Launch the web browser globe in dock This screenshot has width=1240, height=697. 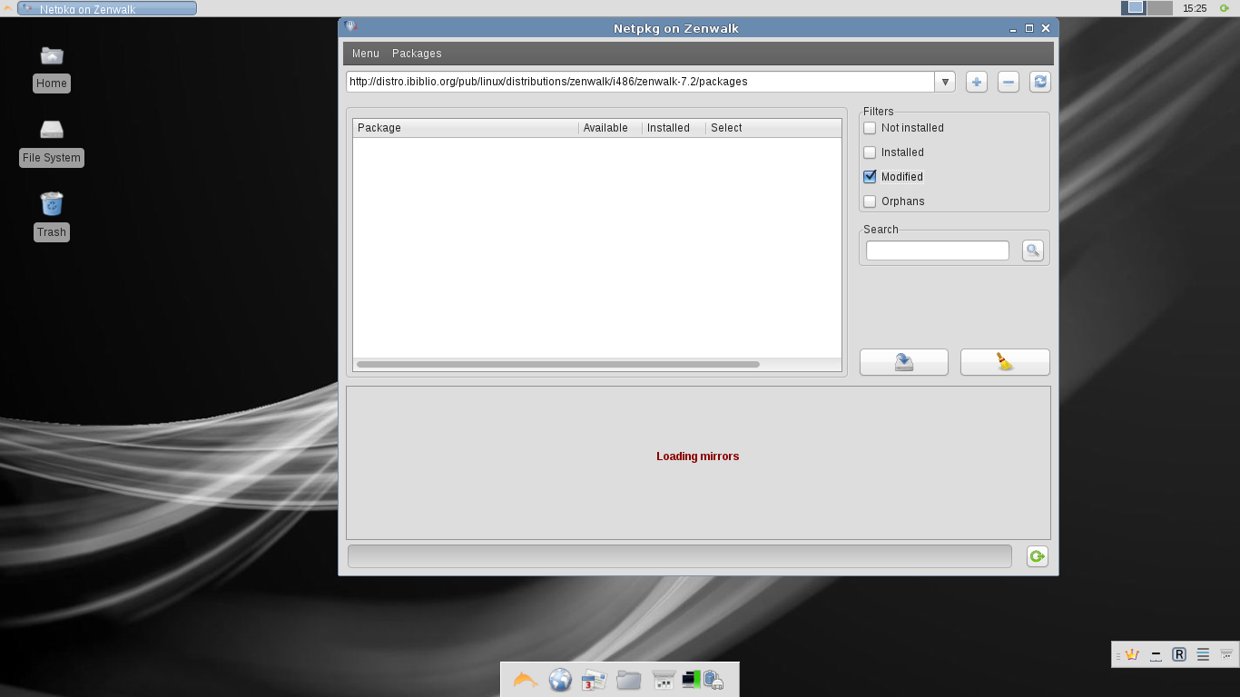tap(560, 680)
